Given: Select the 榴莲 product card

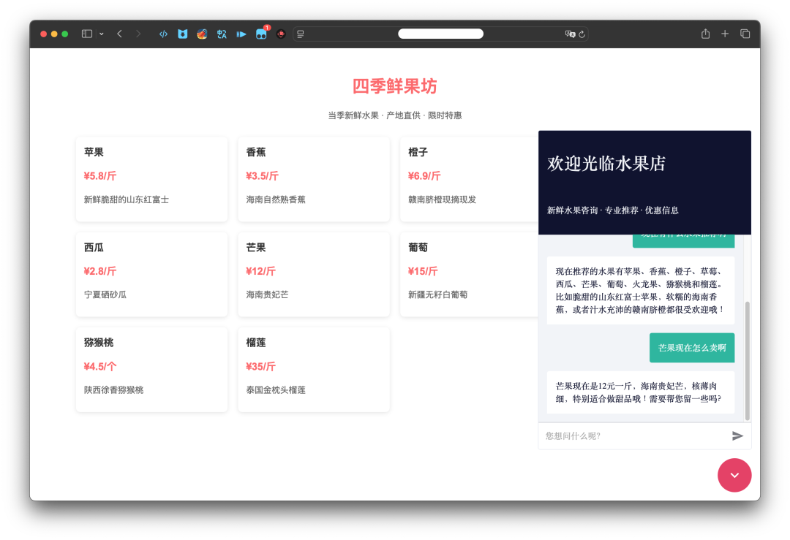Looking at the screenshot, I should pyautogui.click(x=313, y=370).
